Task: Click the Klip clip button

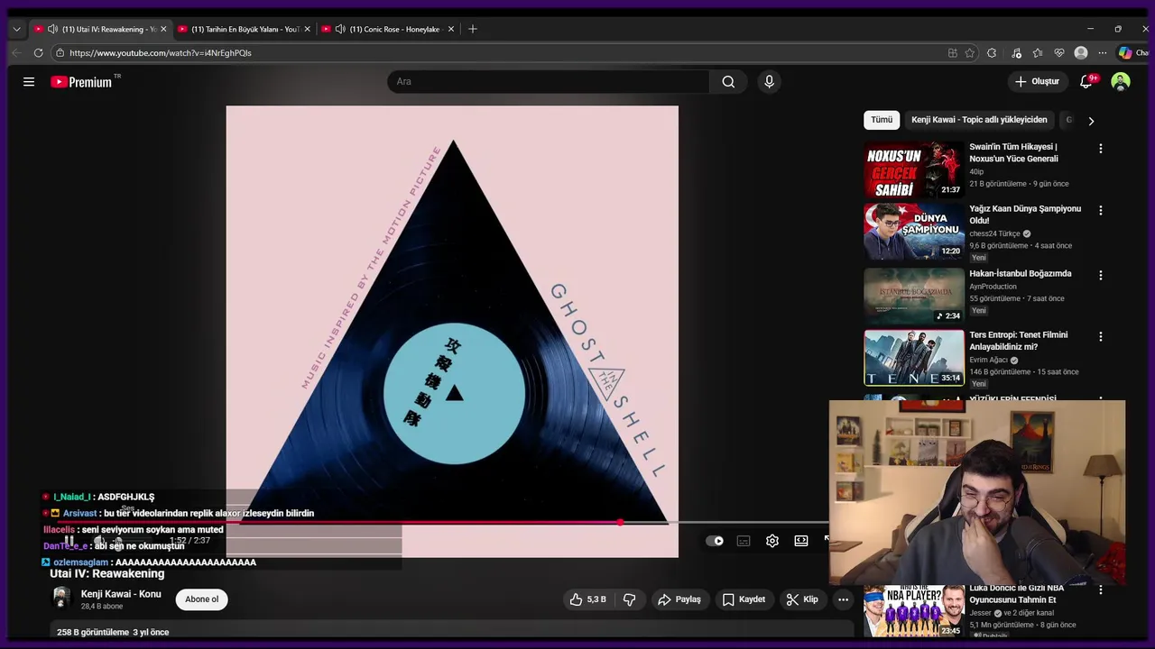Action: click(802, 599)
